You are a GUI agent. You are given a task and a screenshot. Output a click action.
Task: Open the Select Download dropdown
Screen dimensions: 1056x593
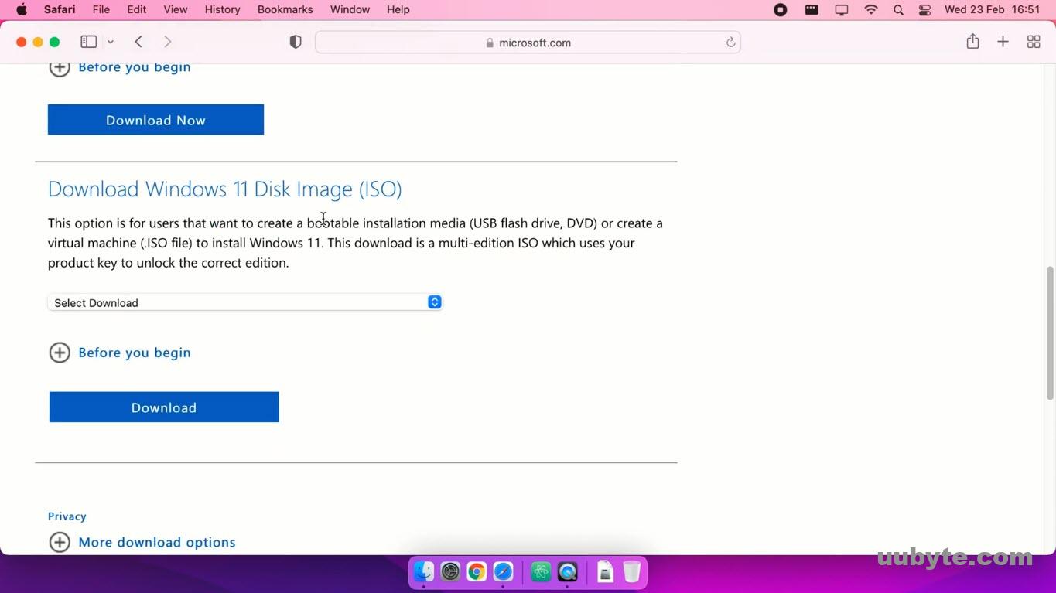point(244,302)
